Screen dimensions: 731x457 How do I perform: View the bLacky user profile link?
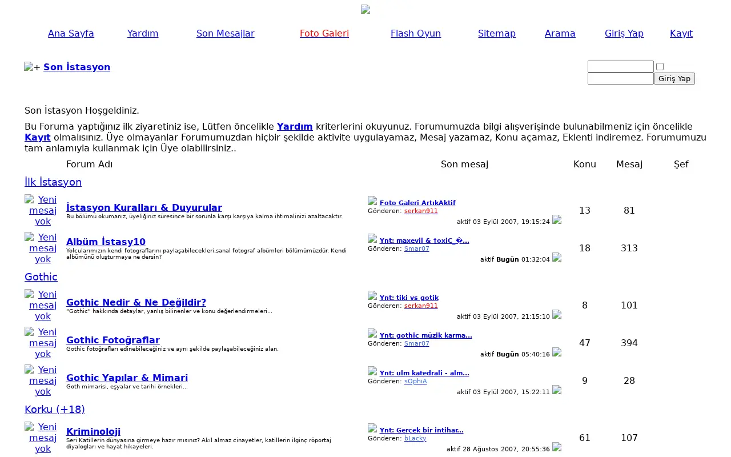[415, 438]
